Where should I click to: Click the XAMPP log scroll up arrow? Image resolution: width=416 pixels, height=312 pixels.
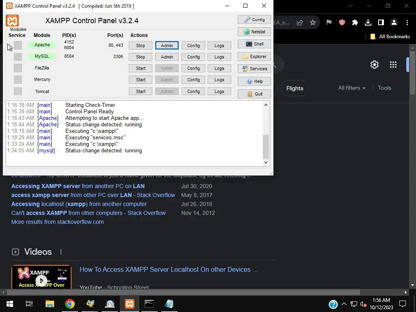266,105
